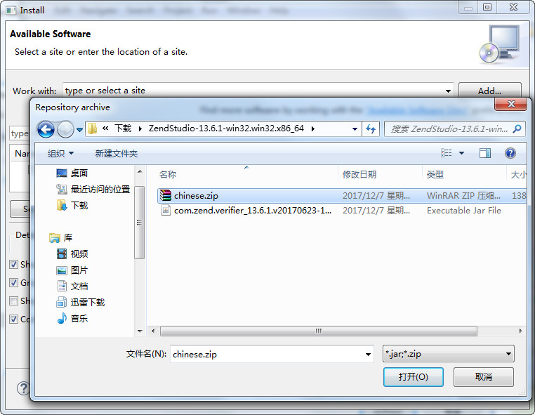Expand breadcrumb overflow chevrons
535x415 pixels.
[105, 129]
